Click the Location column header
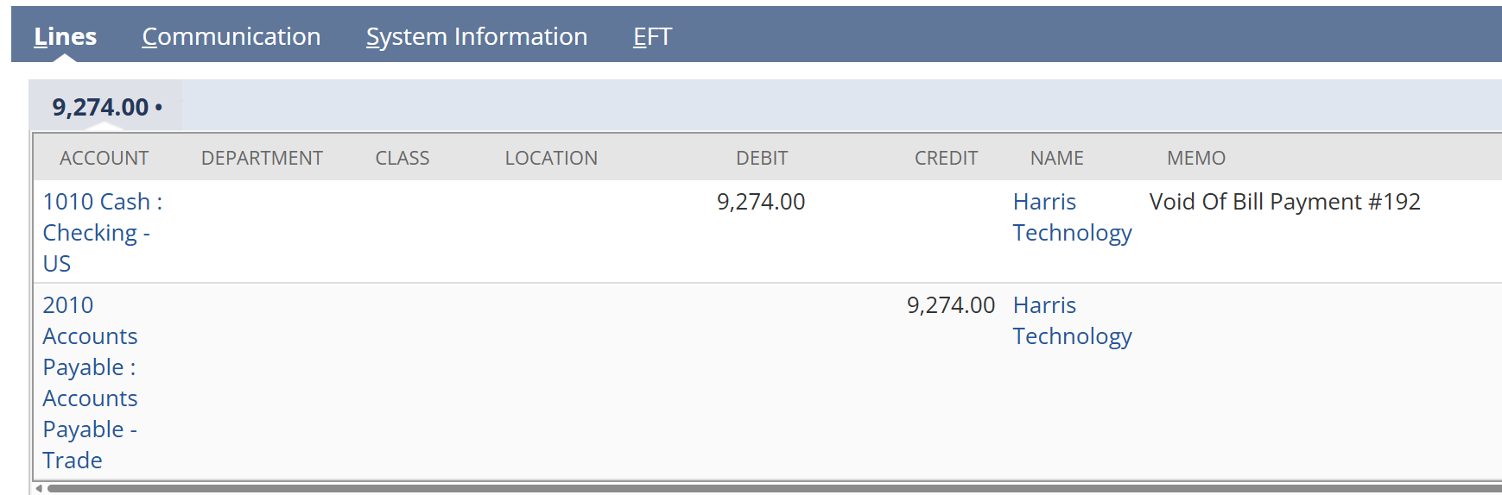This screenshot has width=1502, height=495. 551,158
